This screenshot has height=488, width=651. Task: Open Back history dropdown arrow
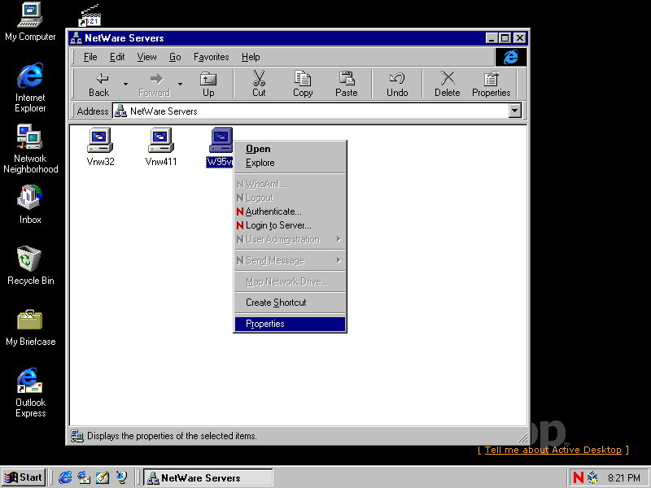pyautogui.click(x=125, y=85)
